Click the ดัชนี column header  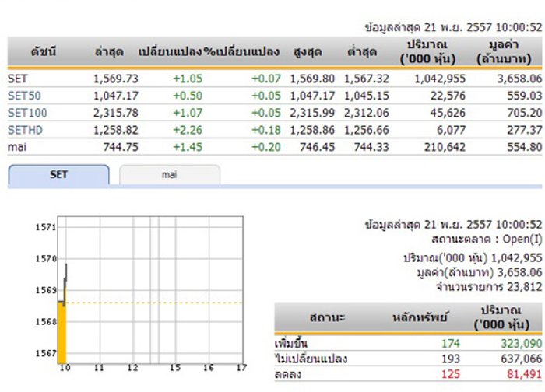point(44,52)
